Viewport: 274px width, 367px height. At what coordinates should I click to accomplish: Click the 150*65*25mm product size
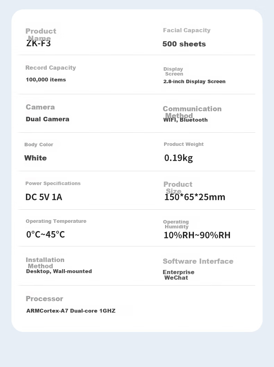click(195, 197)
